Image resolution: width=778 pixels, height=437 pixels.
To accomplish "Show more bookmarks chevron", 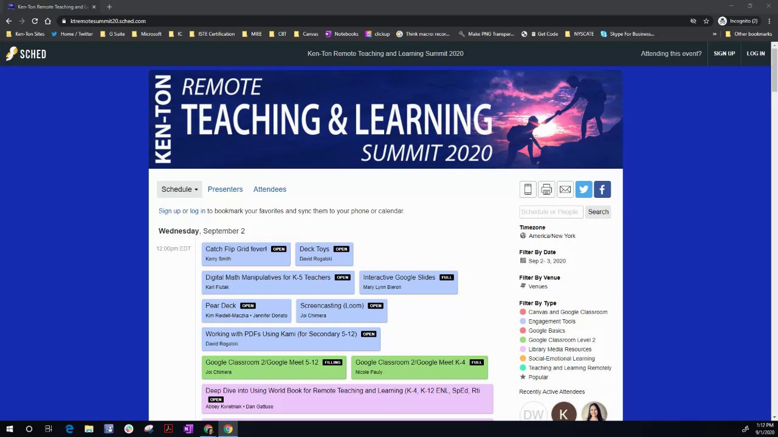I will click(x=715, y=34).
